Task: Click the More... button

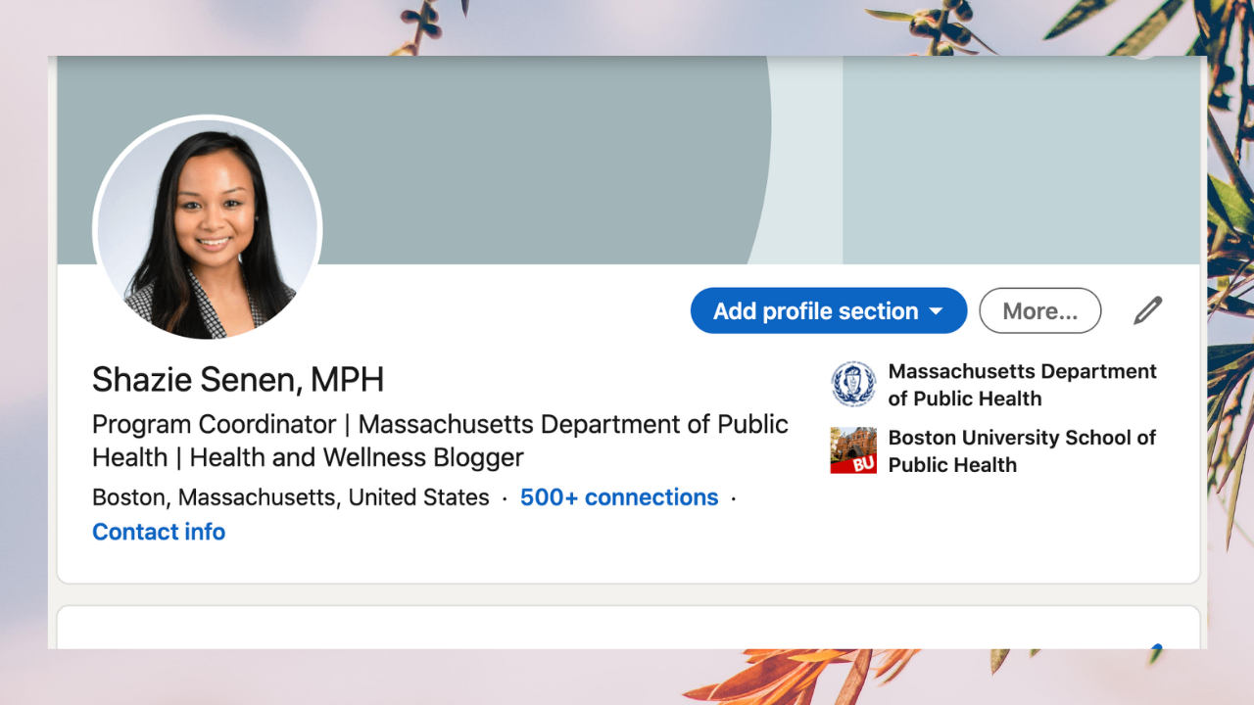Action: pos(1040,311)
